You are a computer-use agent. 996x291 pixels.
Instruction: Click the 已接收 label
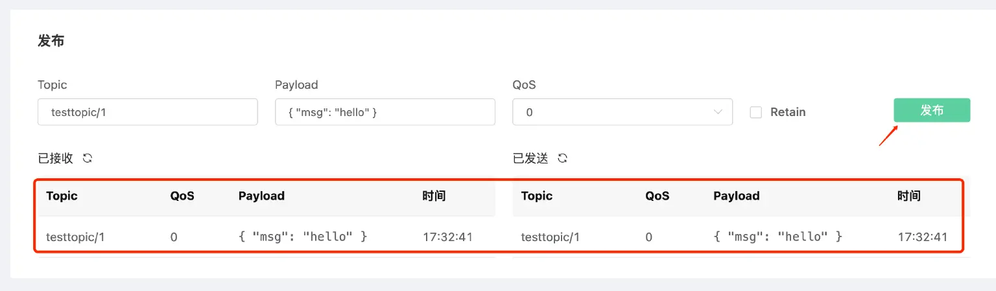pos(56,158)
